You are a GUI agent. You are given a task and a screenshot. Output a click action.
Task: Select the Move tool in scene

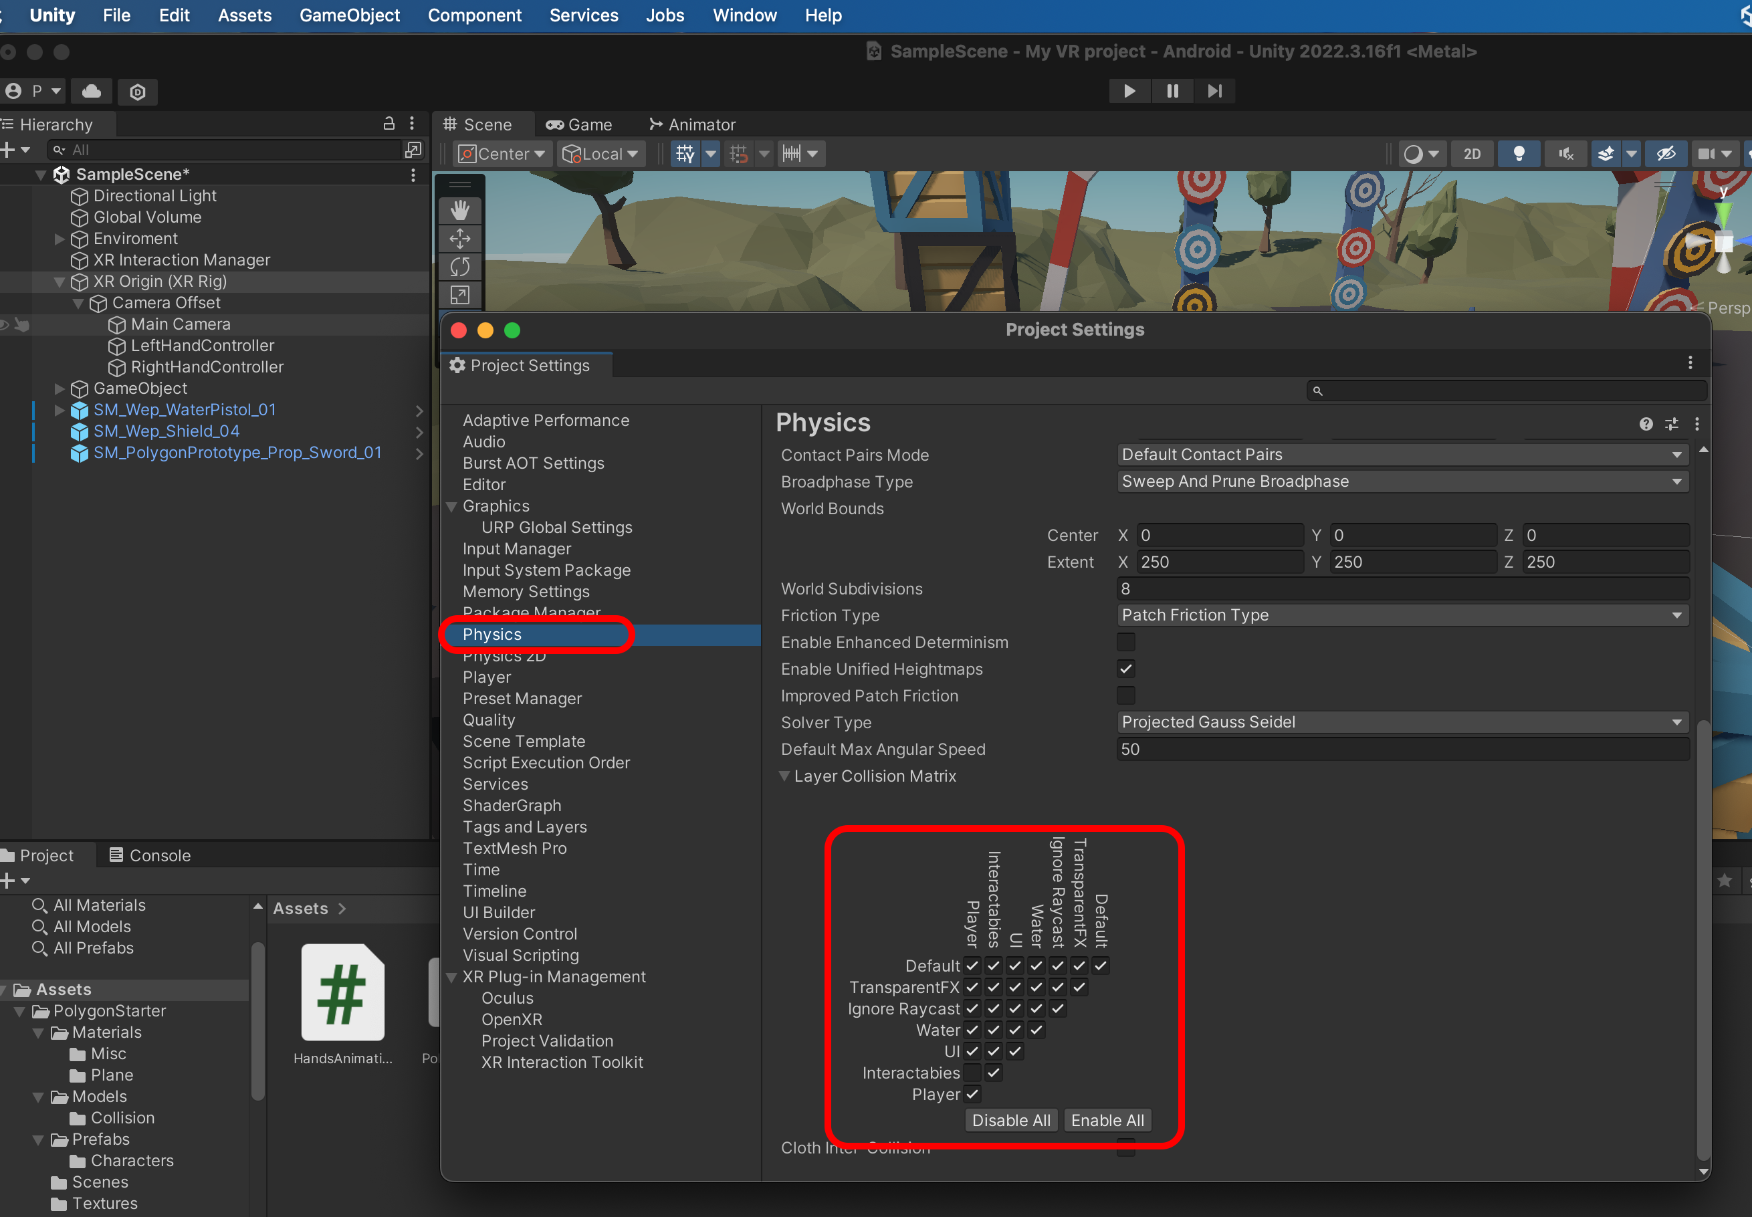click(x=459, y=239)
